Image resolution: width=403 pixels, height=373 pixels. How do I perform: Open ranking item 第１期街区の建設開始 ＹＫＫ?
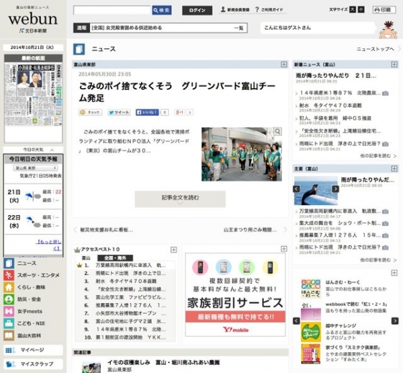tap(130, 337)
